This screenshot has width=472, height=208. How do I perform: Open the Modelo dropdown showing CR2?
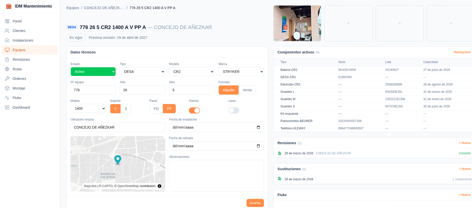pos(192,72)
